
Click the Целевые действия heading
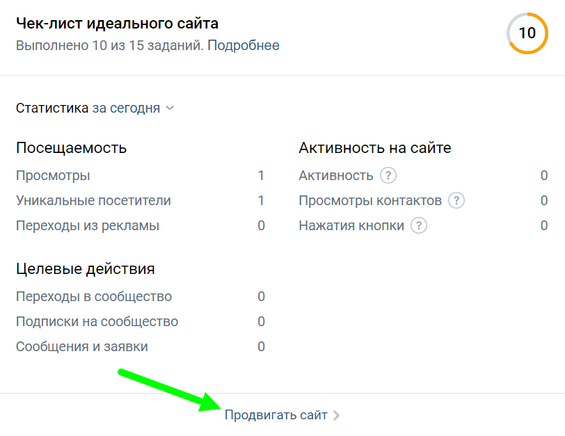(x=86, y=269)
